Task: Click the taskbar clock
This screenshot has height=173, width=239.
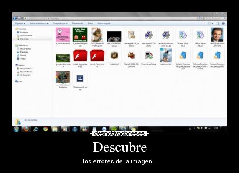Action: [x=215, y=128]
